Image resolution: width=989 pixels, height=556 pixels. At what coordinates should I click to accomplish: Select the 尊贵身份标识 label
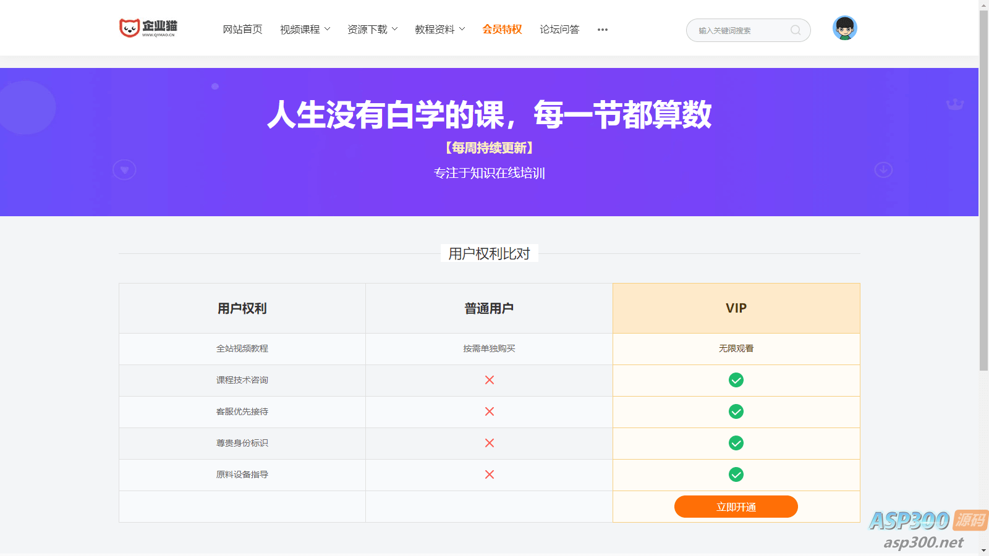(242, 443)
